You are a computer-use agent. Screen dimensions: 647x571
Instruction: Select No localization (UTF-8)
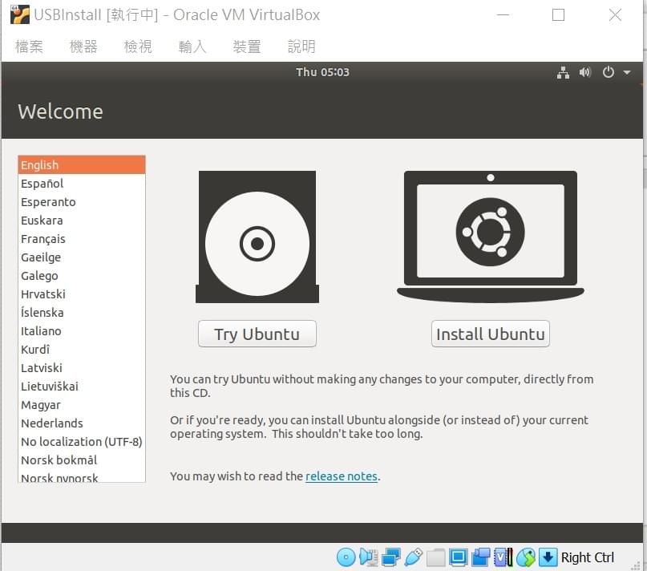[x=82, y=441]
